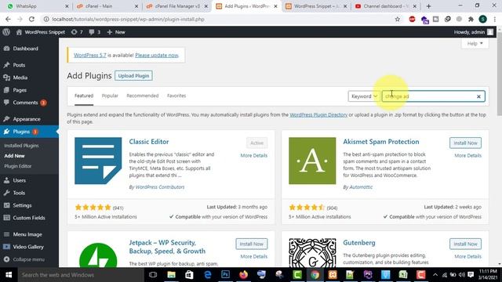The height and width of the screenshot is (282, 502).
Task: Open the WordPress Plugin Directory link
Action: (318, 114)
